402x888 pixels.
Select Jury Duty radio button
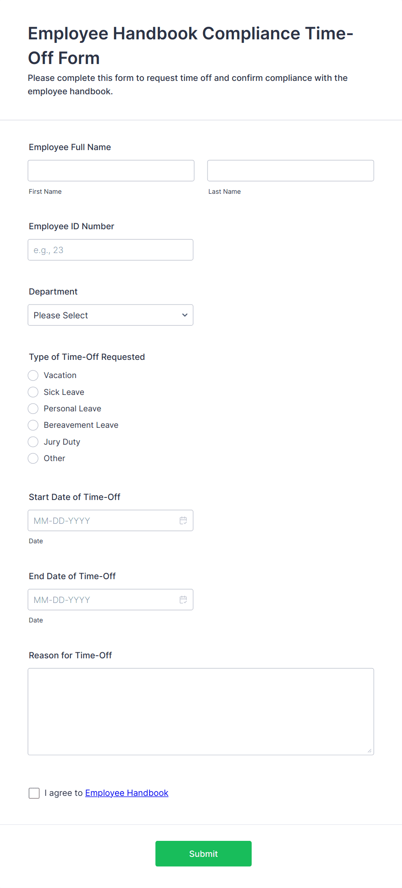pyautogui.click(x=33, y=442)
